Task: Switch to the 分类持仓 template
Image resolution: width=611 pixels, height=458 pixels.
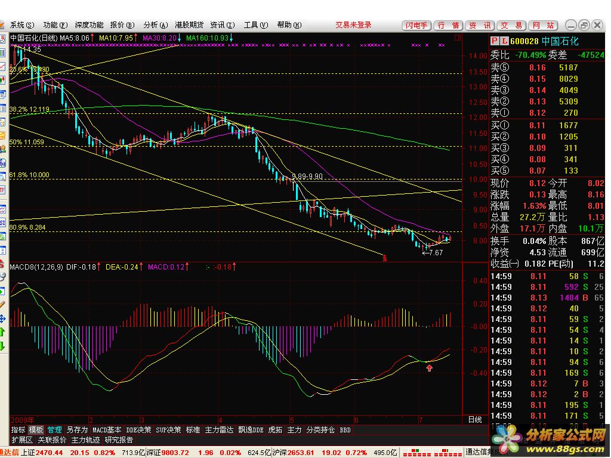Action: pyautogui.click(x=320, y=430)
